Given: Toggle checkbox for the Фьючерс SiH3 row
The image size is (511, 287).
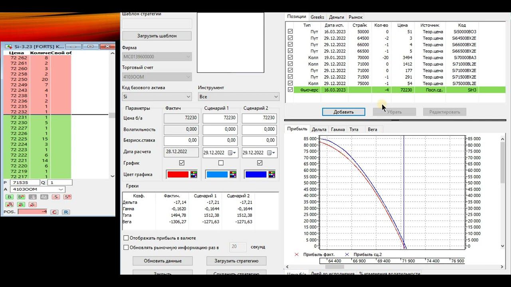Looking at the screenshot, I should 290,90.
